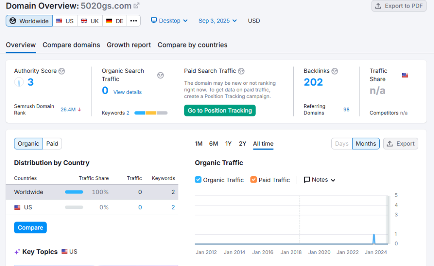Uncheck the Organic Traffic checkbox

[x=198, y=180]
